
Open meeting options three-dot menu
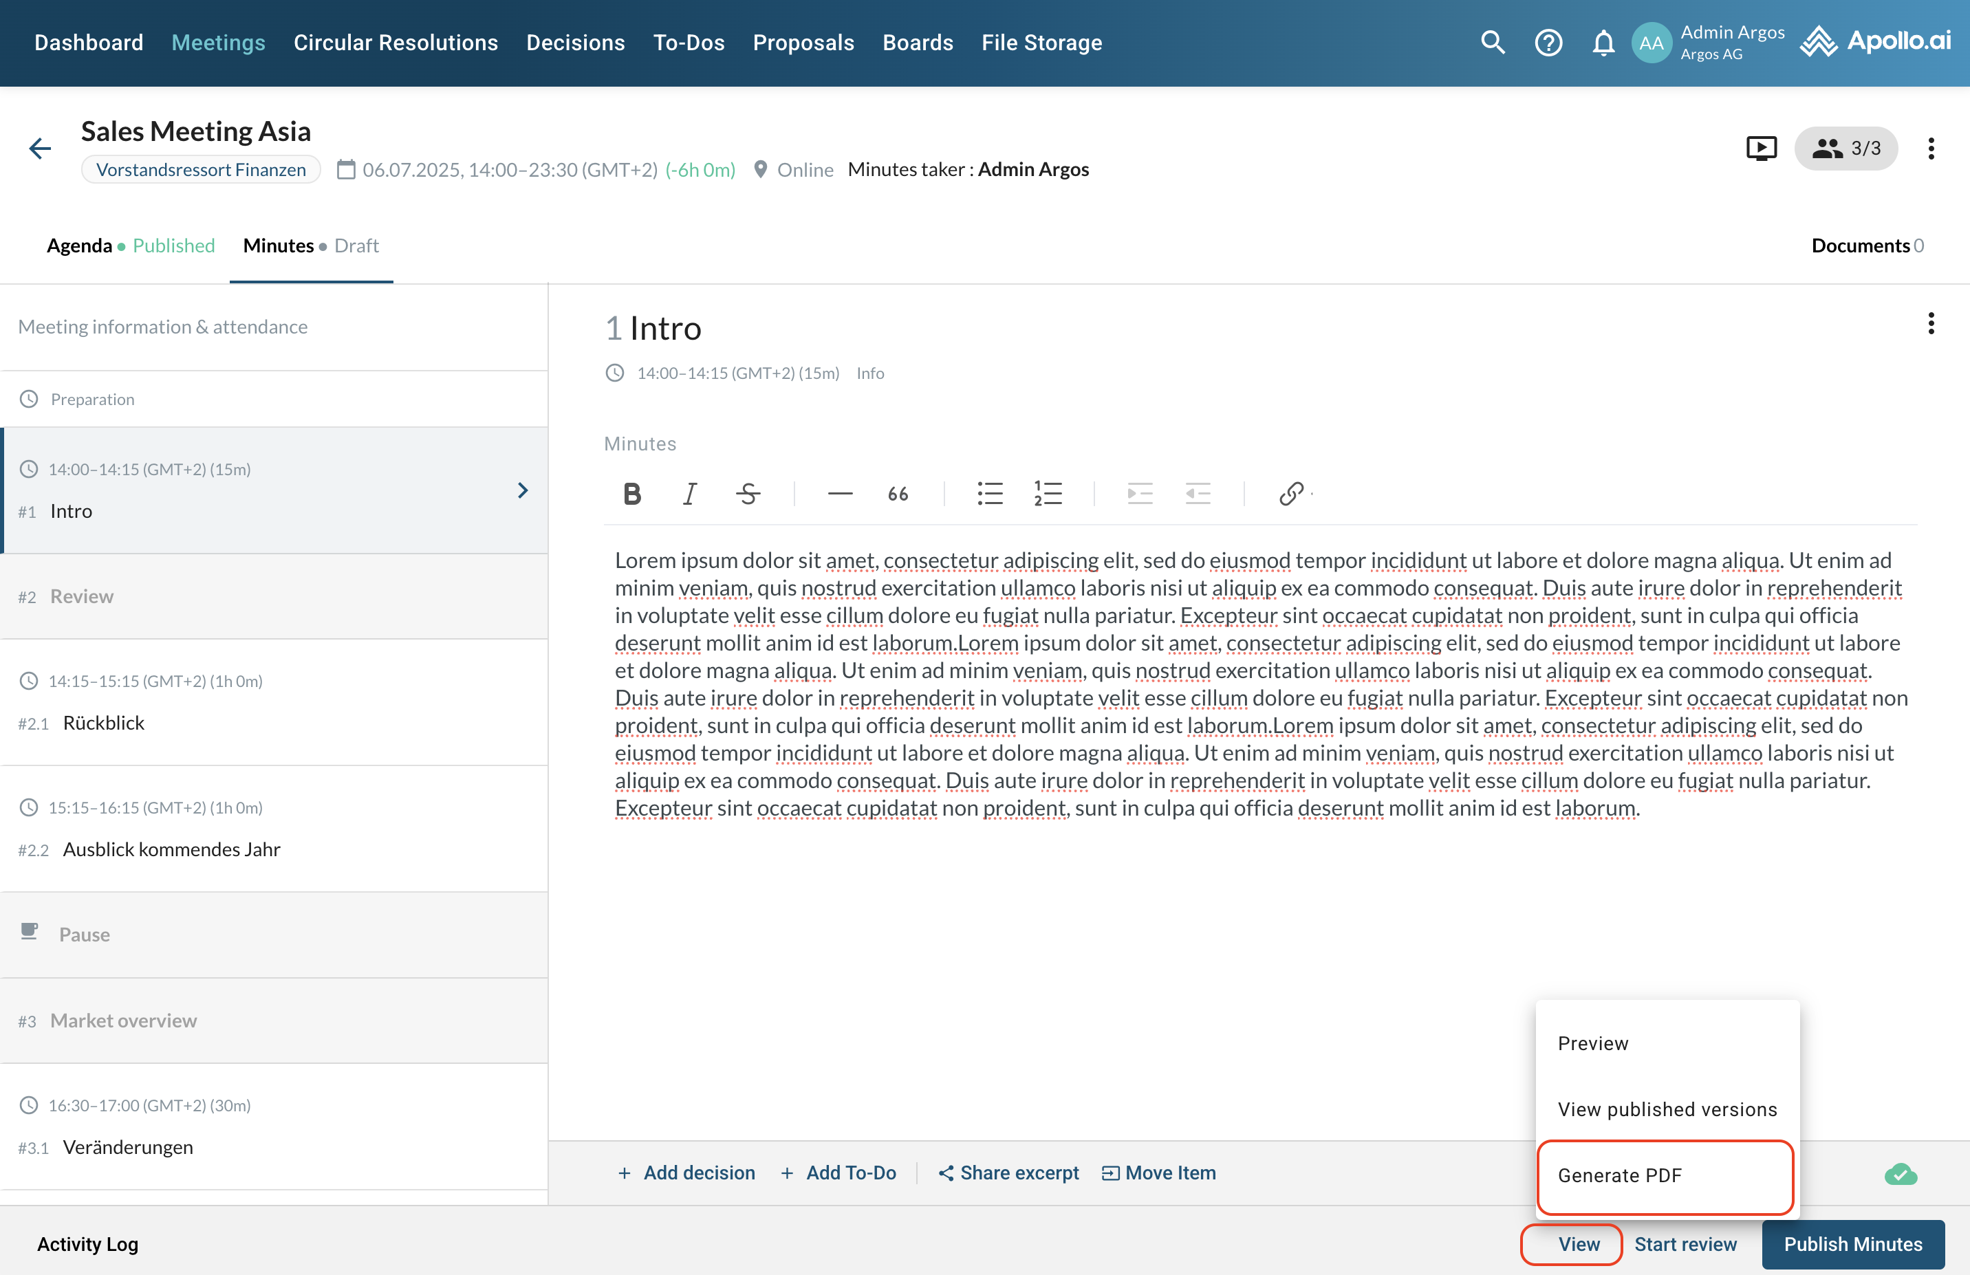(1930, 148)
